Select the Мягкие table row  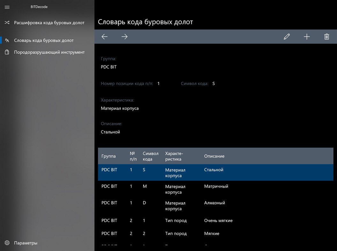pos(211,234)
